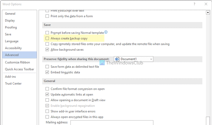Image resolution: width=212 pixels, height=125 pixels.
Task: Uncheck Allow background saves
Action: 47,50
